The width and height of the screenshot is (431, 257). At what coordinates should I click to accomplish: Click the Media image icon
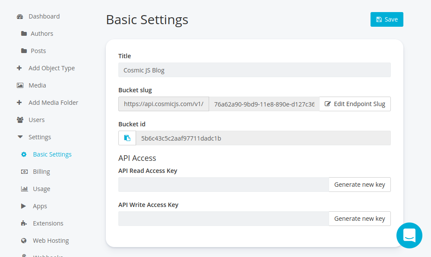click(20, 85)
